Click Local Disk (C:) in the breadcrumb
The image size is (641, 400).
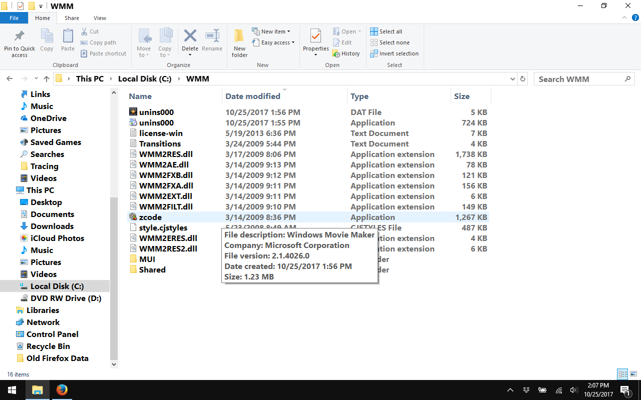145,79
